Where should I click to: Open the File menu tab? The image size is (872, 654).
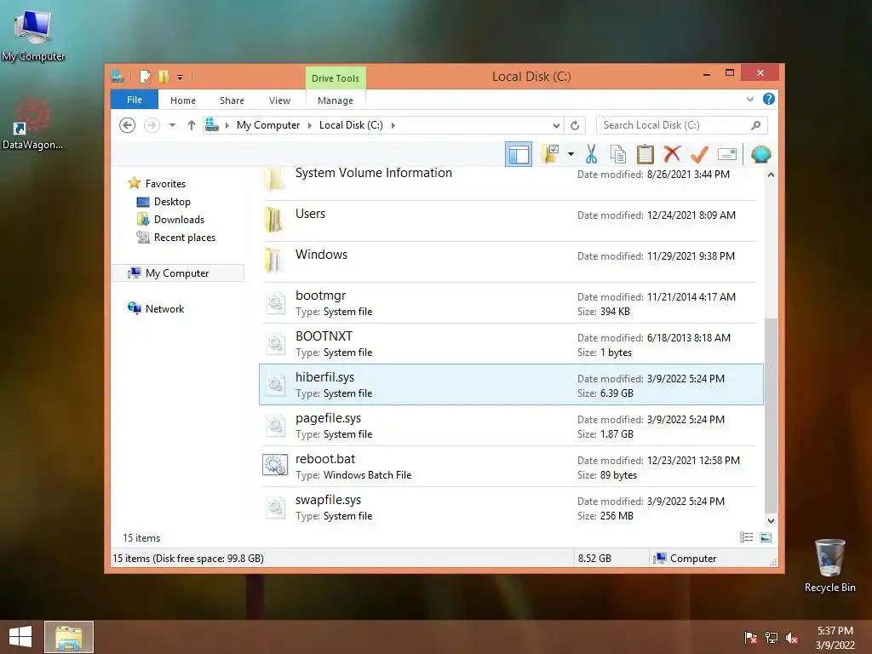(x=135, y=100)
